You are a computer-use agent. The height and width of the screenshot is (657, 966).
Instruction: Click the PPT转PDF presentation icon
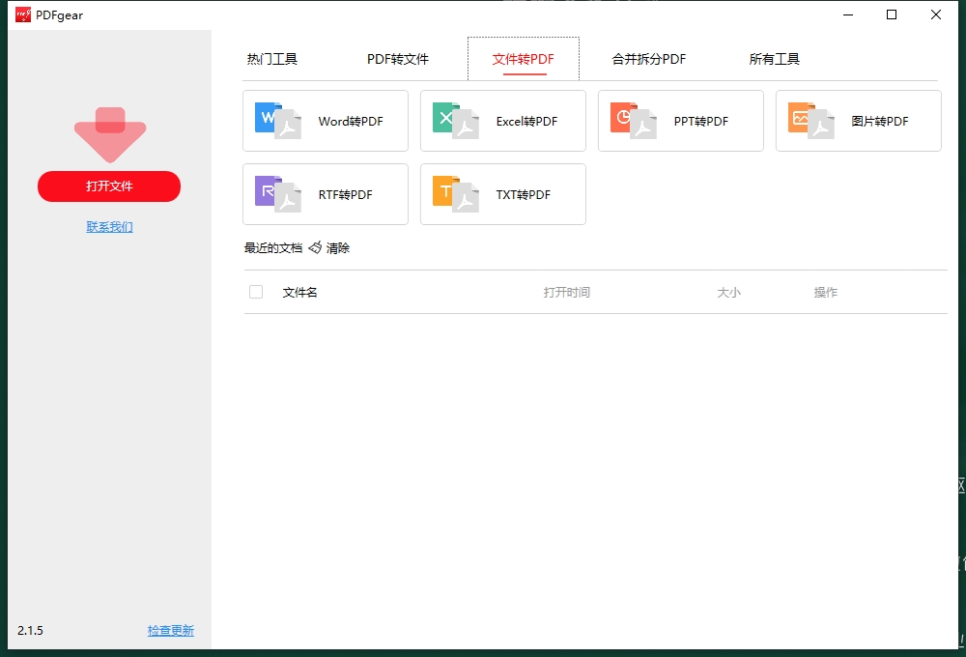coord(634,121)
